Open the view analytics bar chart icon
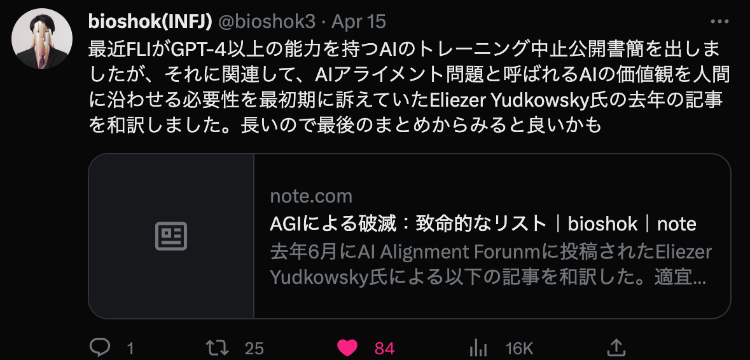The width and height of the screenshot is (750, 360). point(478,348)
